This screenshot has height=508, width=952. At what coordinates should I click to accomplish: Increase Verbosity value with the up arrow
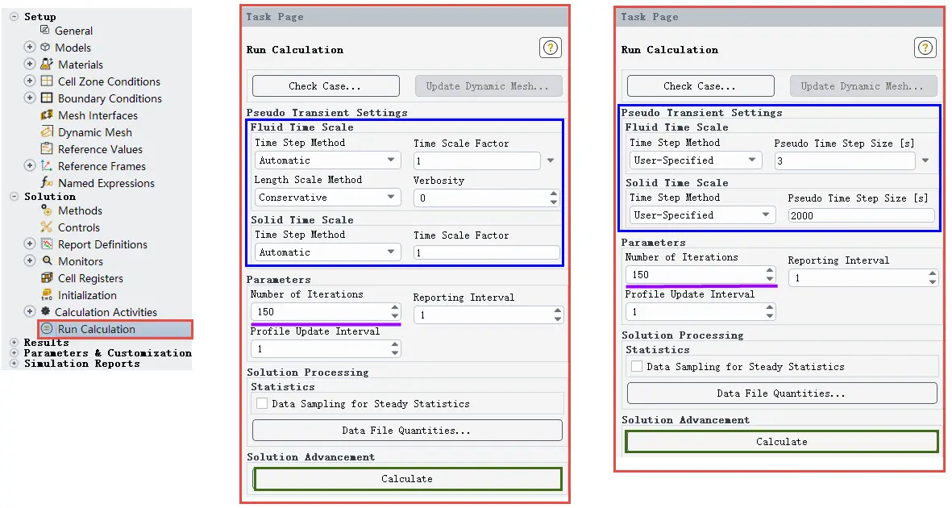point(554,194)
